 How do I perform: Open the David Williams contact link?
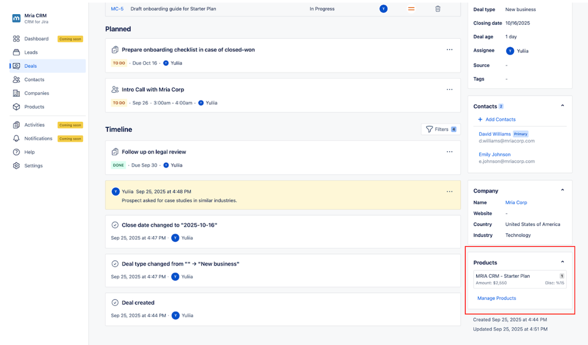pos(494,134)
